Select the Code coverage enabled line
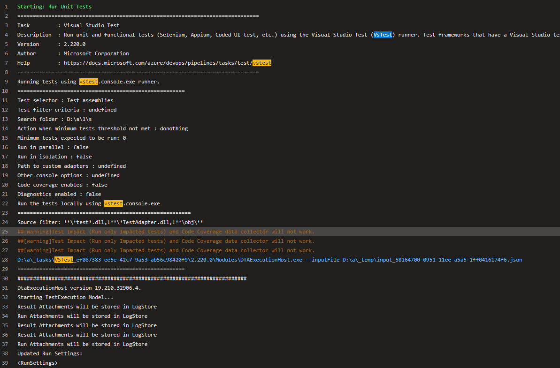This screenshot has height=368, width=560. coord(65,184)
